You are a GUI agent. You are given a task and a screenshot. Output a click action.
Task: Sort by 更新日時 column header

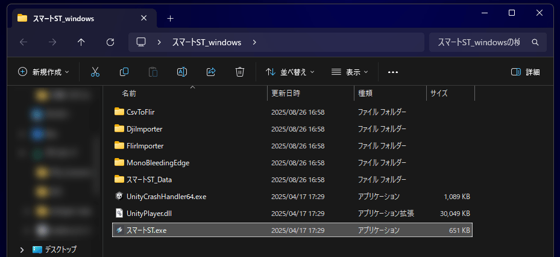click(x=286, y=94)
